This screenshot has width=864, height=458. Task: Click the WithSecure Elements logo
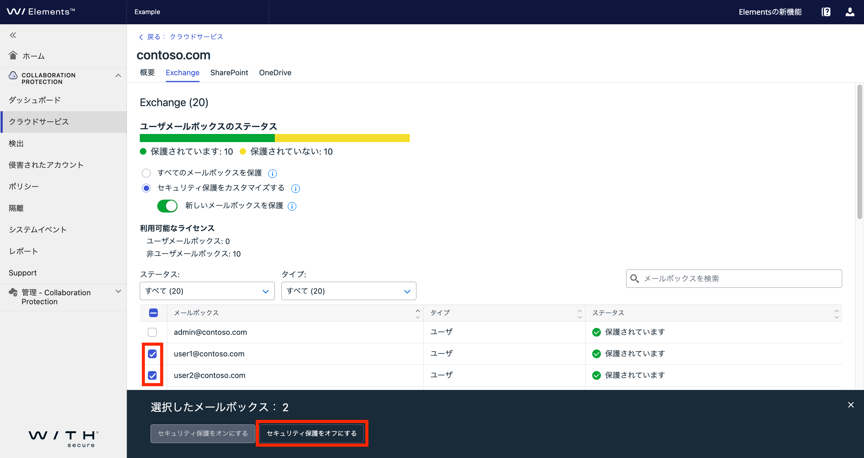click(41, 12)
